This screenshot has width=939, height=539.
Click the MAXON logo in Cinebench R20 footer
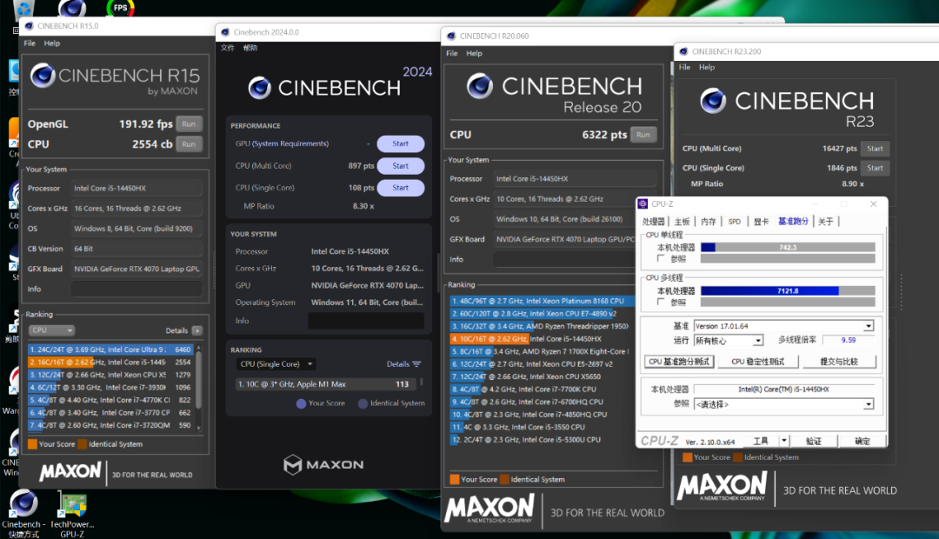[x=489, y=509]
